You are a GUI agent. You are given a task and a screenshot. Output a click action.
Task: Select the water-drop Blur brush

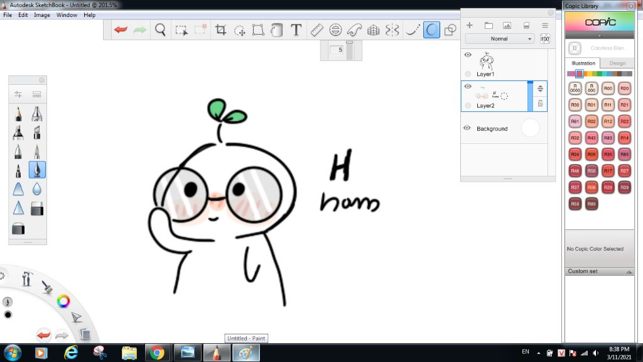[x=37, y=189]
